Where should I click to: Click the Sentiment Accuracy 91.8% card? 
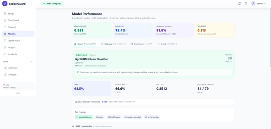click(x=174, y=30)
